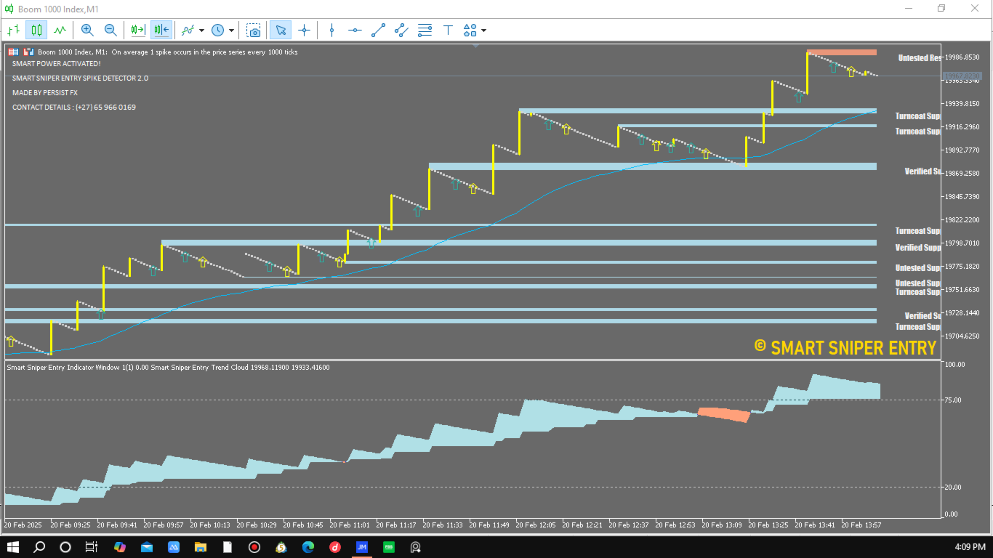Toggle chart shift from right border

pyautogui.click(x=161, y=30)
